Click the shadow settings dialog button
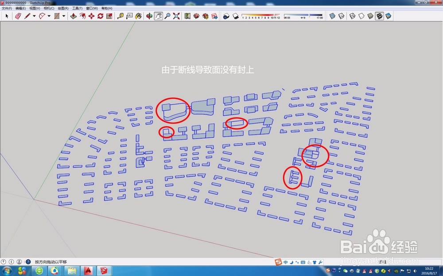 tap(226, 16)
